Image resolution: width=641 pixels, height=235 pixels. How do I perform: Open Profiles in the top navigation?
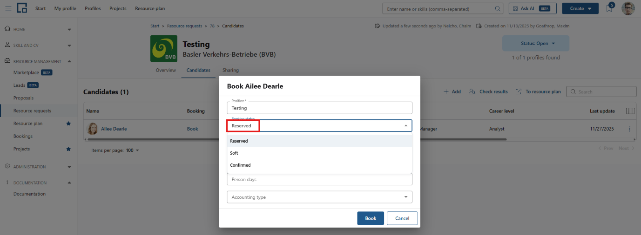tap(93, 8)
